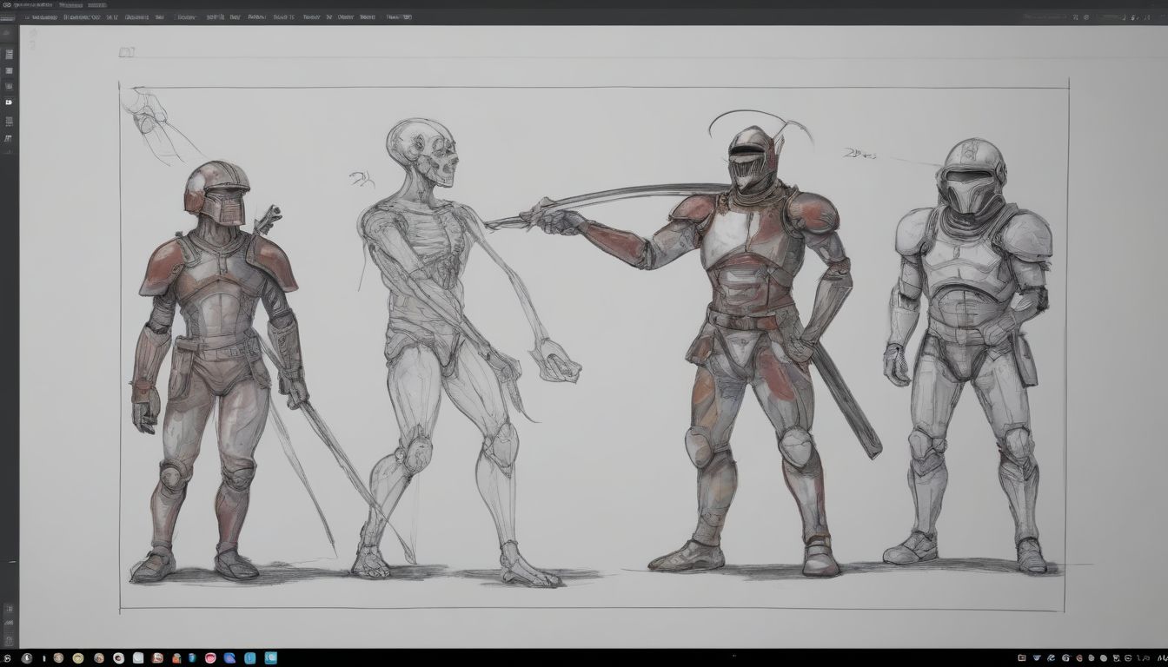The height and width of the screenshot is (667, 1168).
Task: Click the list-lines icon in the left sidebar
Action: (x=10, y=55)
